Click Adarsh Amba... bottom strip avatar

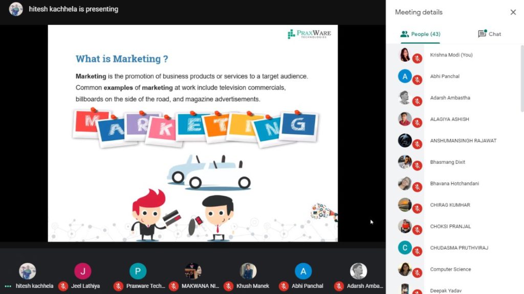pos(358,271)
